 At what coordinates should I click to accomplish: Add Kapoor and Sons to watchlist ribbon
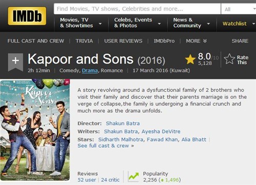[15, 62]
